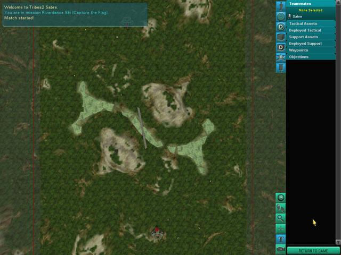The width and height of the screenshot is (341, 255).
Task: Click the Riverdance mission message line
Action: (56, 13)
